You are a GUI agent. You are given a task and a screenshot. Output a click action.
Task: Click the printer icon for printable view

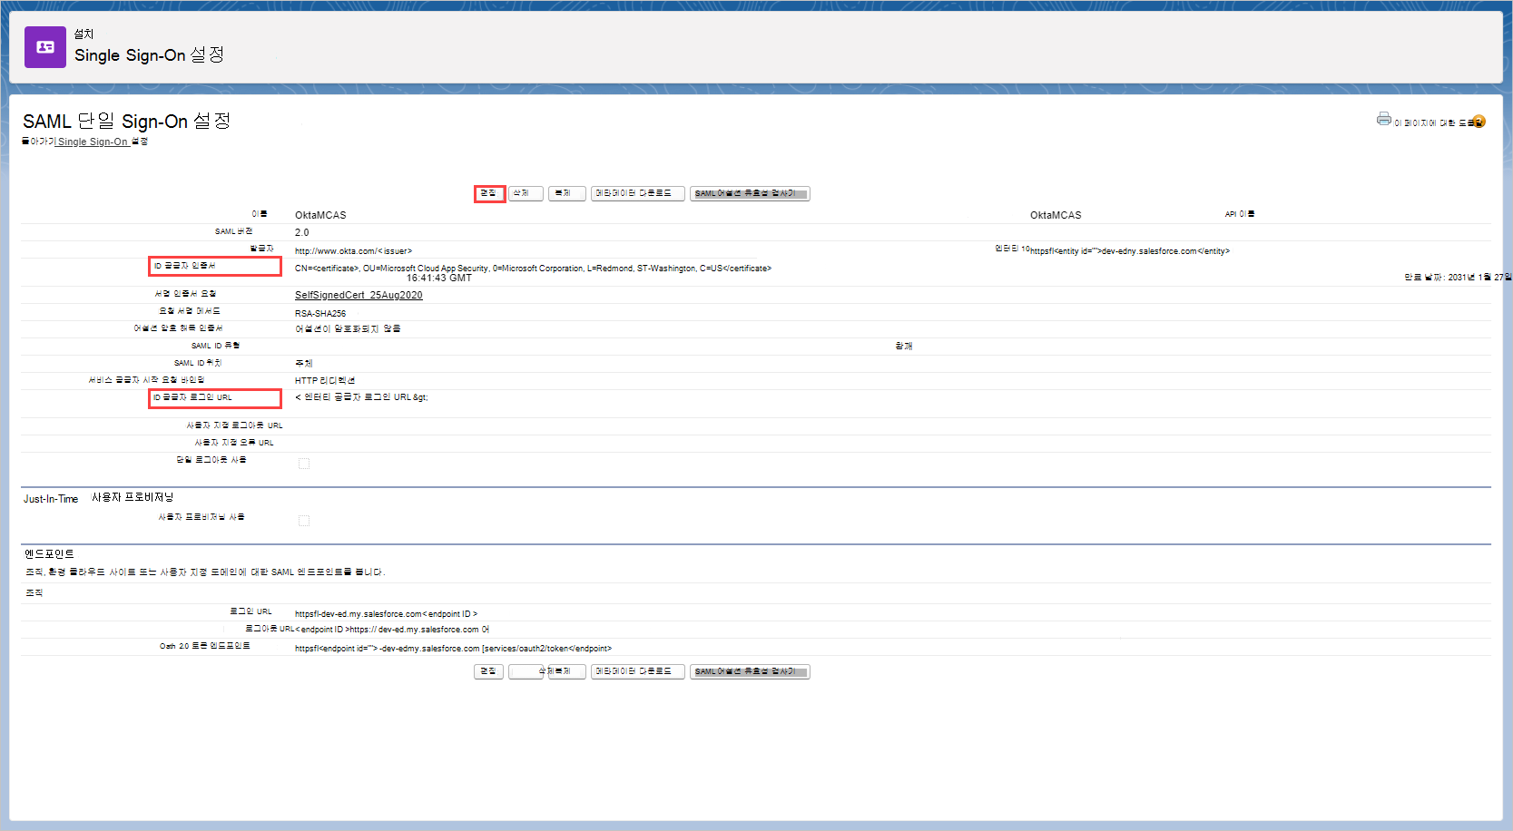[x=1383, y=119]
